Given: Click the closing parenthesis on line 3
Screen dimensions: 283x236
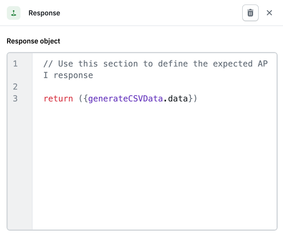Looking at the screenshot, I should point(195,98).
